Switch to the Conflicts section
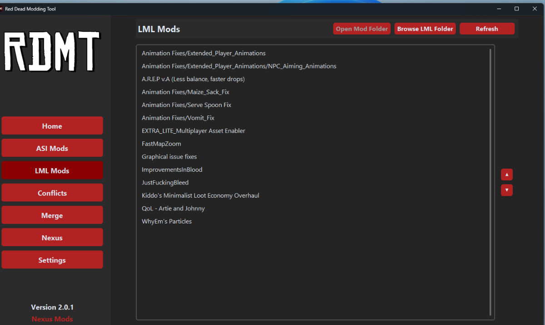 pyautogui.click(x=52, y=193)
